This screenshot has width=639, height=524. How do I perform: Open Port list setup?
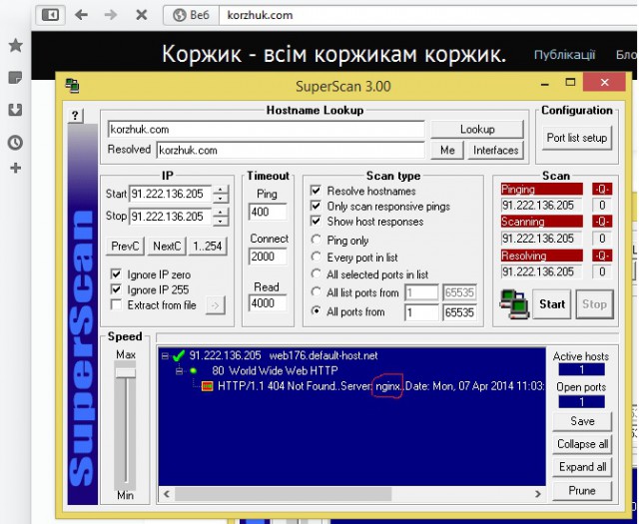(x=577, y=138)
